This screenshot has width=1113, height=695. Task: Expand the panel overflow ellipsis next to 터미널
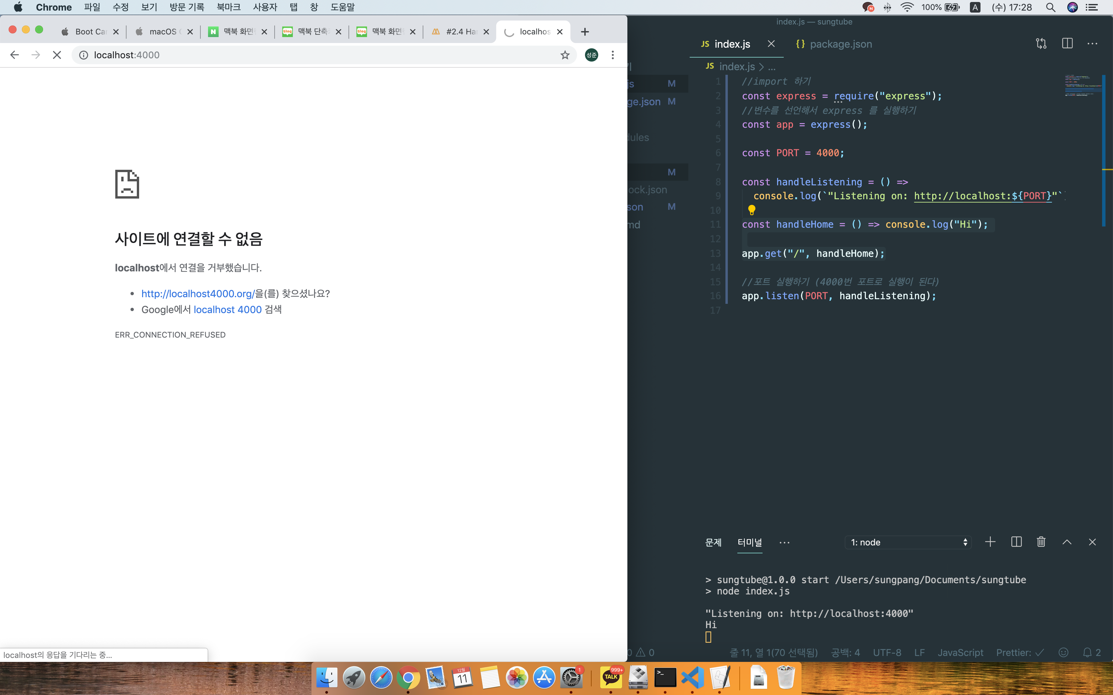(x=784, y=542)
